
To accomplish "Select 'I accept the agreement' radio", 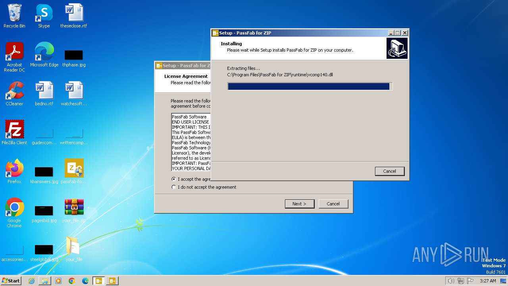I will tap(174, 179).
